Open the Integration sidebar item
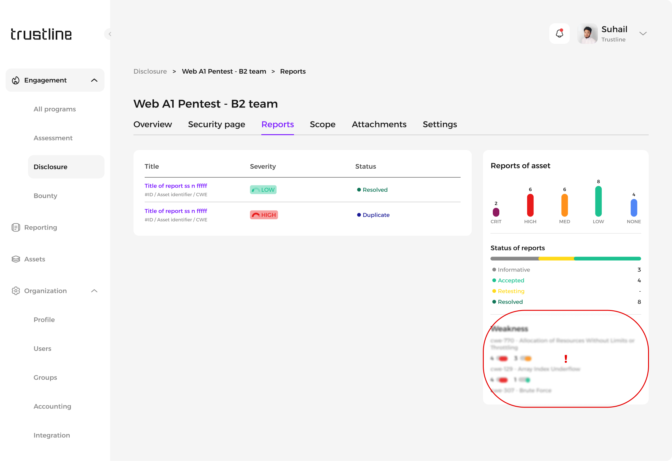672x461 pixels. coord(52,435)
